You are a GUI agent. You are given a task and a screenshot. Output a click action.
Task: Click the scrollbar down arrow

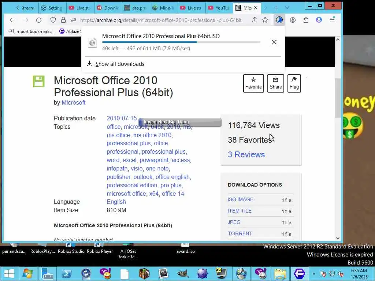[338, 238]
